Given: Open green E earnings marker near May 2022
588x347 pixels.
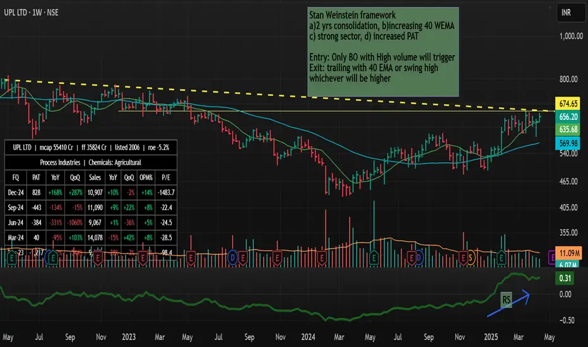Looking at the screenshot, I should (x=12, y=257).
